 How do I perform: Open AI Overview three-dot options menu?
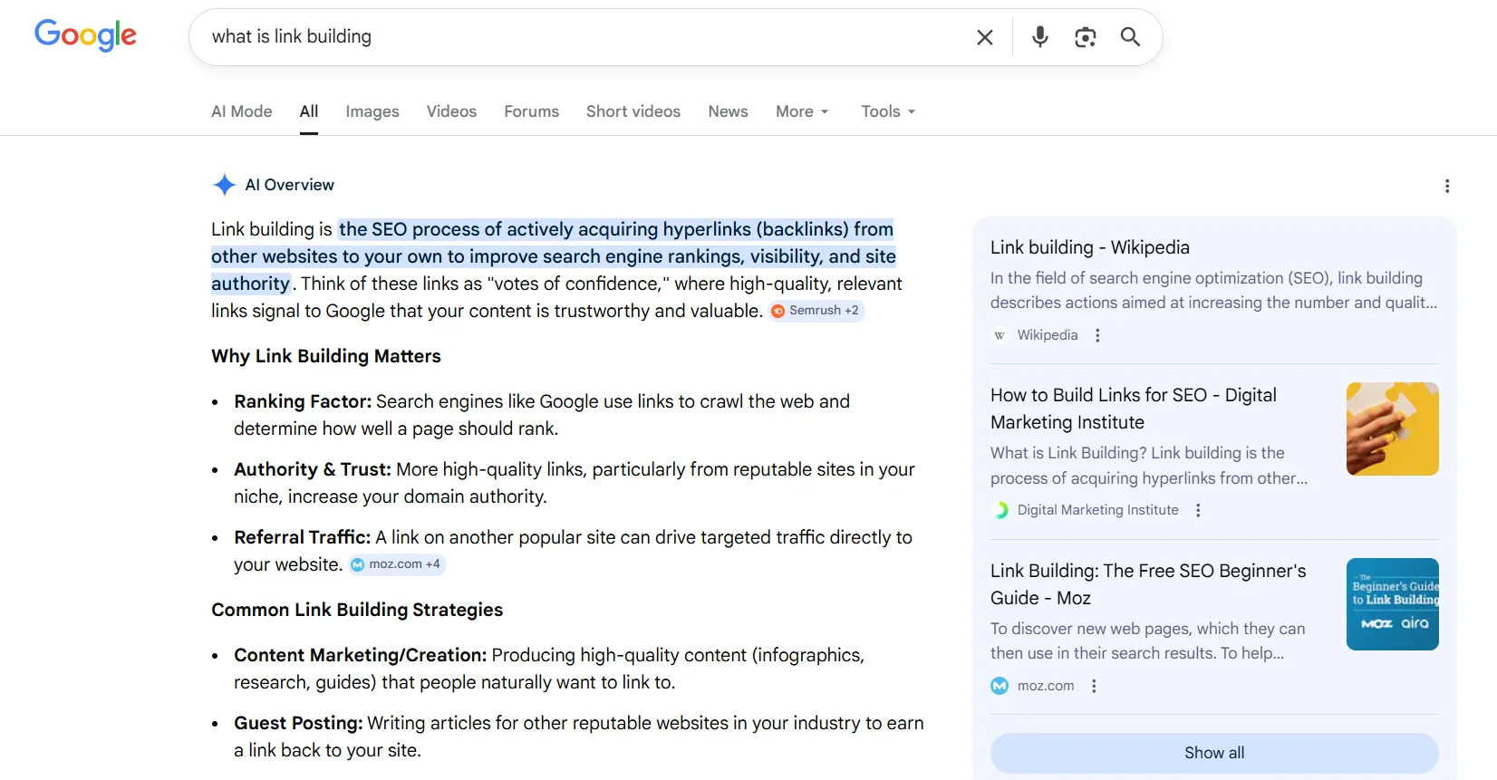pos(1446,186)
